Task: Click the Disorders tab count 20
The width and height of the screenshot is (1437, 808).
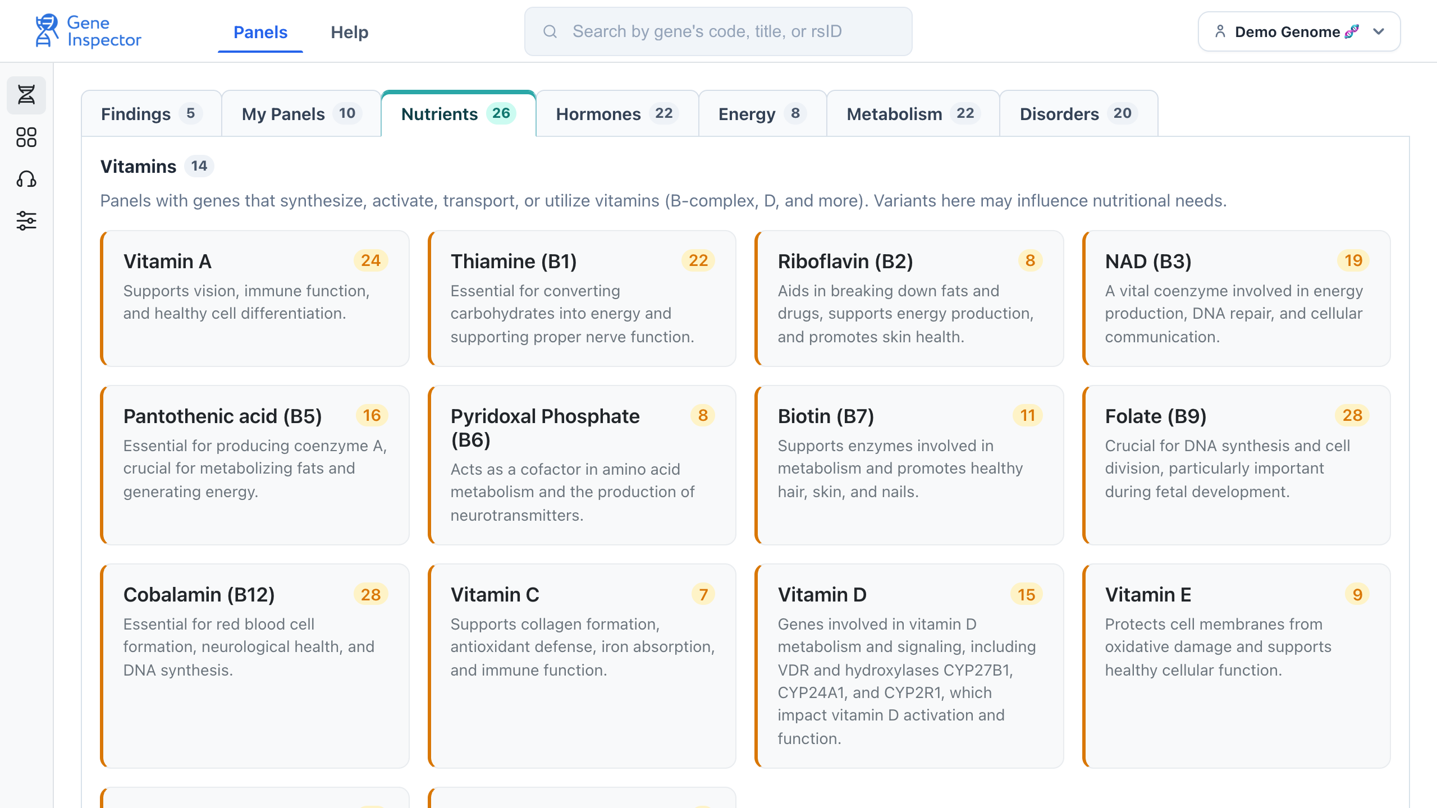Action: coord(1123,113)
